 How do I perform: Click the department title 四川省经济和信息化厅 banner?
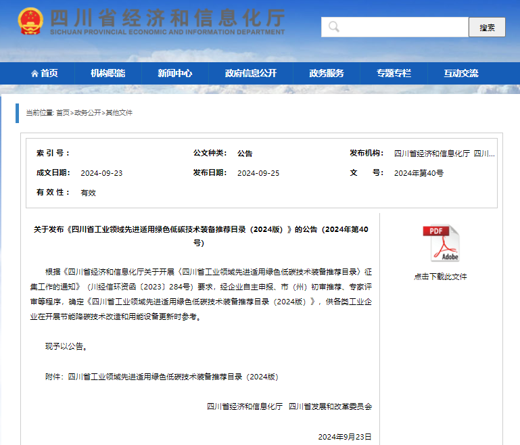(x=167, y=19)
